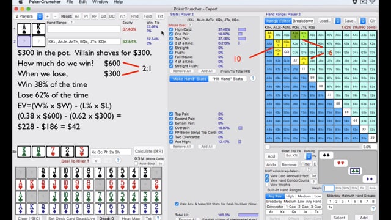The width and height of the screenshot is (391, 220).
Task: Open the Window menu
Action: (x=100, y=2)
